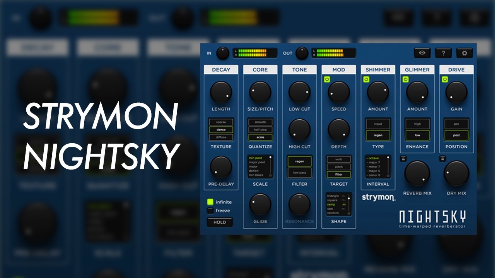Select ramp in shape list
This screenshot has width=495, height=278.
[x=331, y=204]
